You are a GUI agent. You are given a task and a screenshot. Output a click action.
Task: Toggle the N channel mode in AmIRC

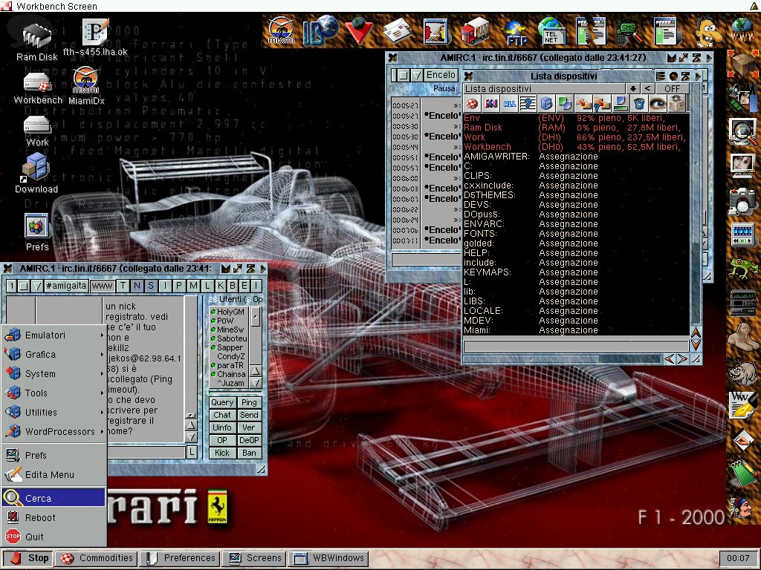tap(137, 286)
